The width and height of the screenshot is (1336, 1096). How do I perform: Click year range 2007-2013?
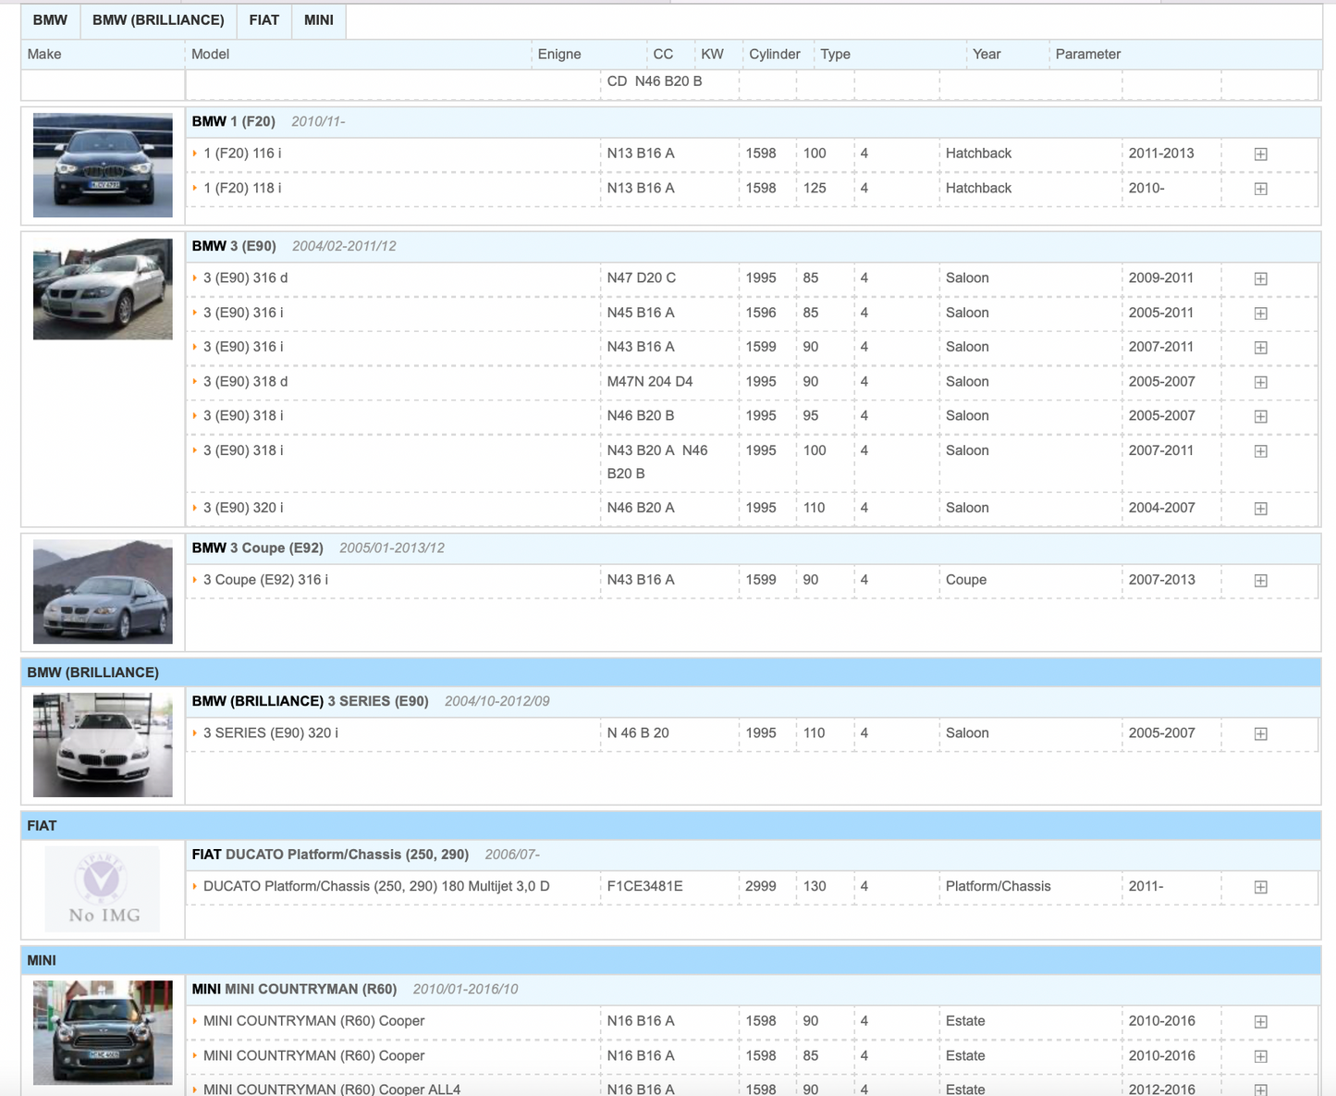click(x=1162, y=580)
